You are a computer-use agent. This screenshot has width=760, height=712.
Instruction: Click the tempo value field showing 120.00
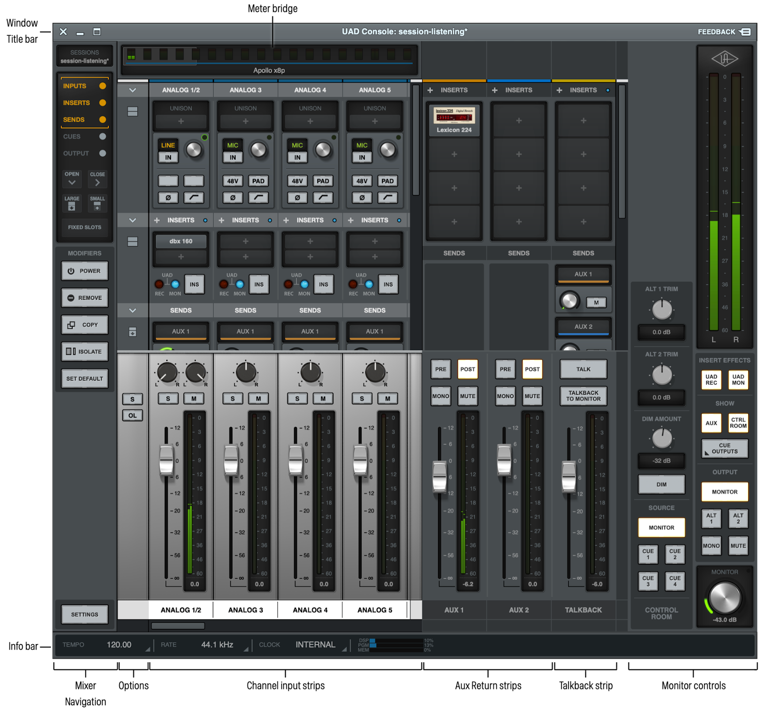(119, 645)
